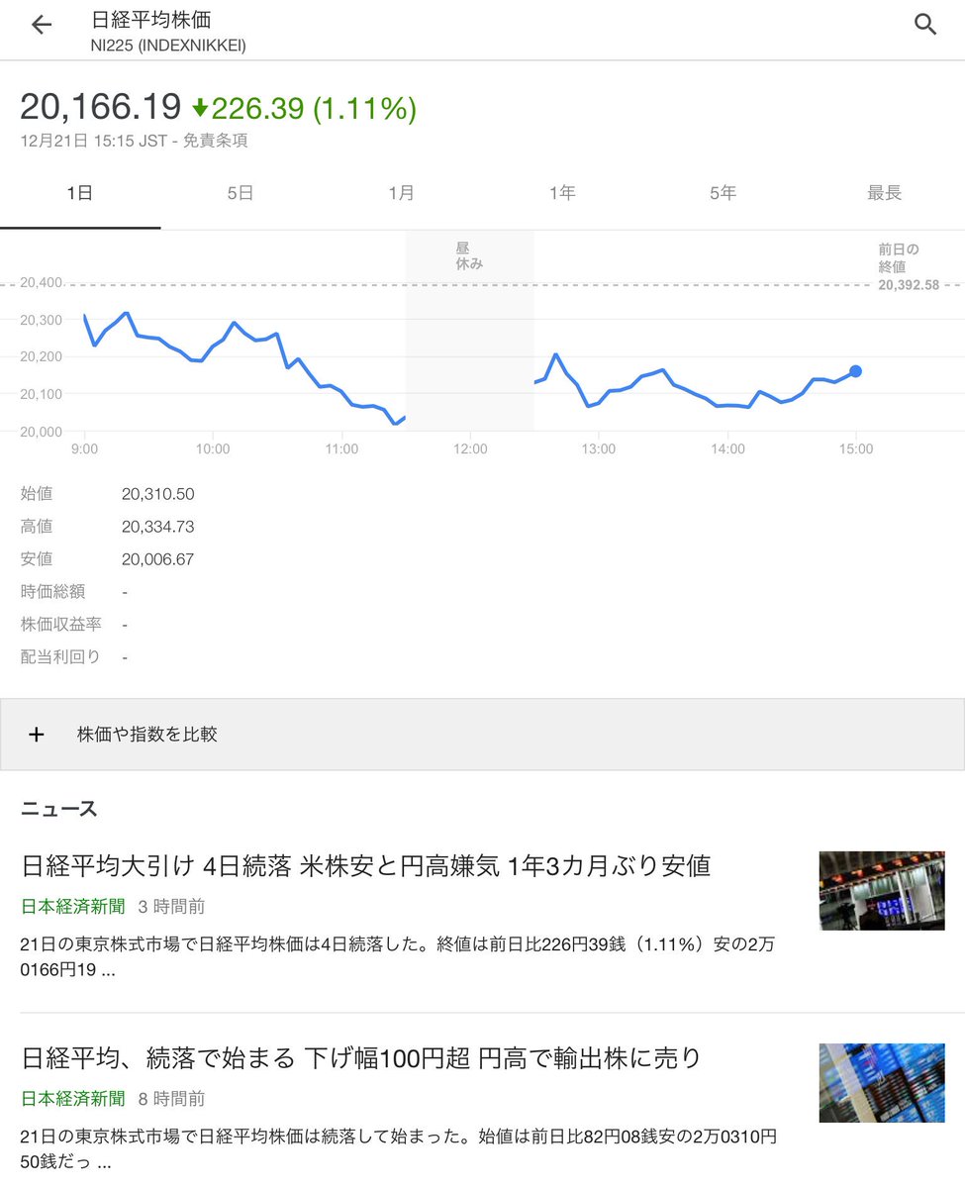Image resolution: width=965 pixels, height=1188 pixels.
Task: Click the 13:00 time axis label
Action: click(x=599, y=448)
